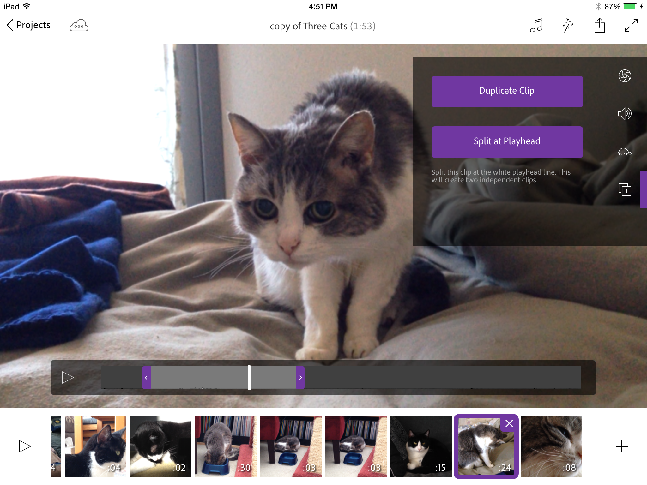Screen dimensions: 647x485
Task: Tap the battery indicator in the status bar
Action: pos(631,6)
